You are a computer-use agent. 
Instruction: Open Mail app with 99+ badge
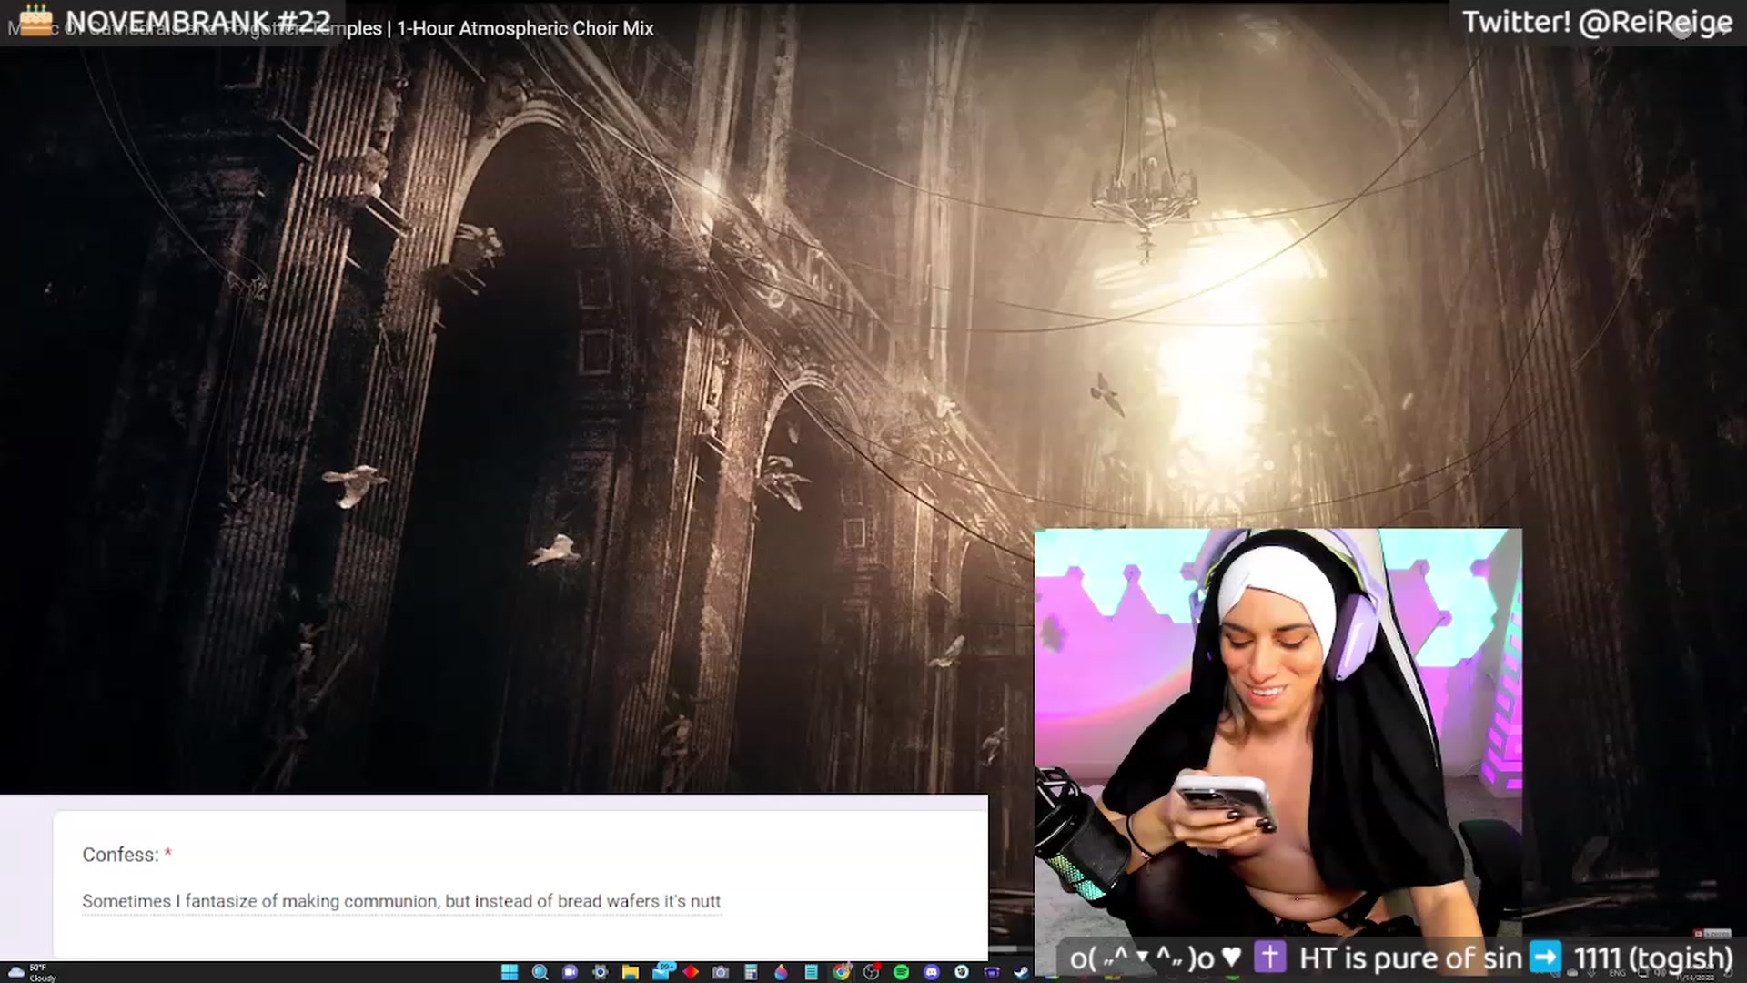661,971
